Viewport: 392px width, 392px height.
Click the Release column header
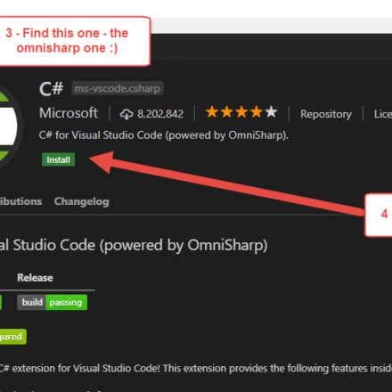point(35,278)
